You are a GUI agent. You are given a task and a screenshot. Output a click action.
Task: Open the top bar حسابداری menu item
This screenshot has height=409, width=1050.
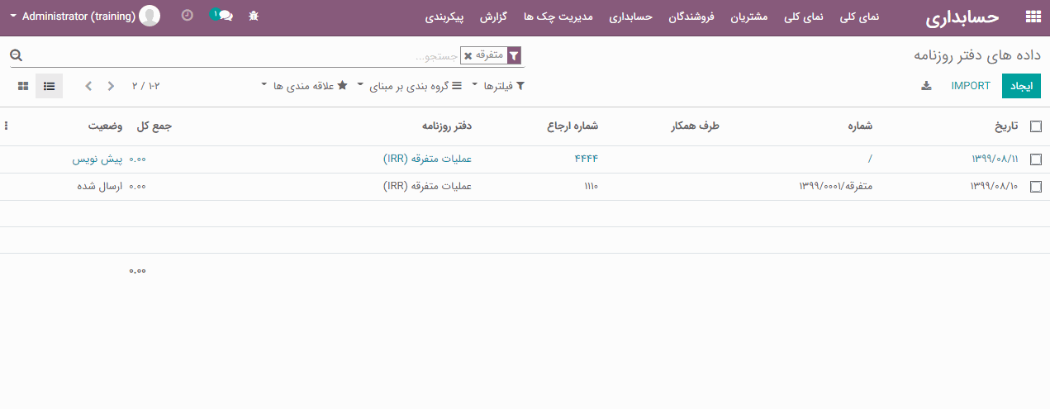(631, 17)
